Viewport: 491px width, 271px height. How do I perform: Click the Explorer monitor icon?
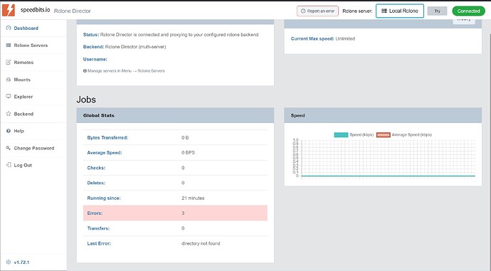[x=9, y=97]
